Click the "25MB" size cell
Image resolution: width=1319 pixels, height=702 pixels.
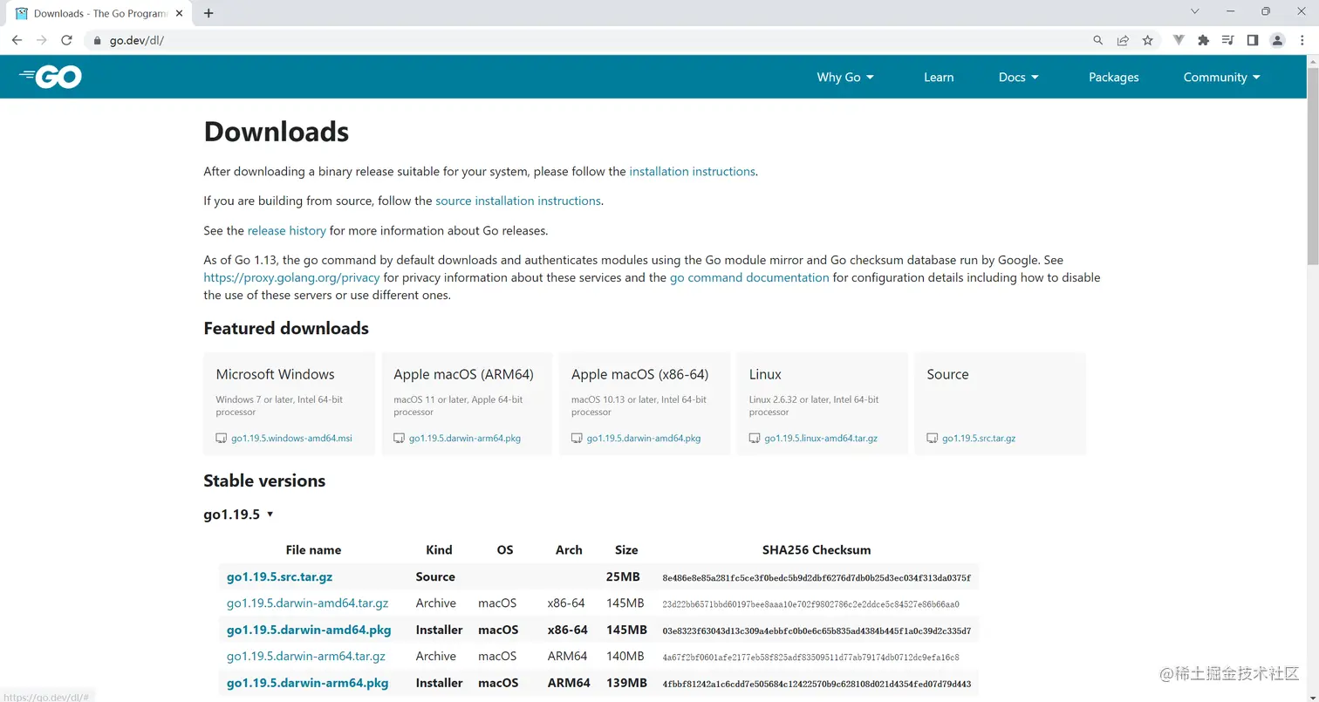pos(623,576)
